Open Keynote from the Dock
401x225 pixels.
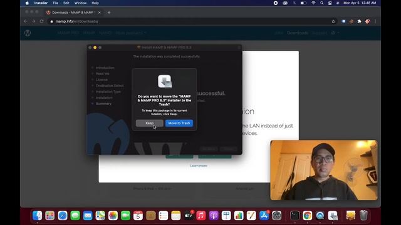(226, 216)
